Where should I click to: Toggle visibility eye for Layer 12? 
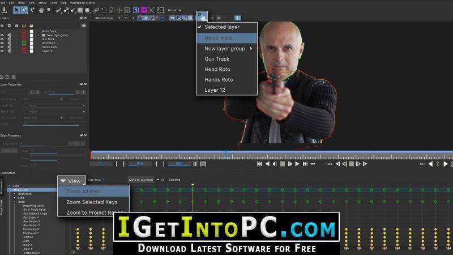pyautogui.click(x=3, y=50)
